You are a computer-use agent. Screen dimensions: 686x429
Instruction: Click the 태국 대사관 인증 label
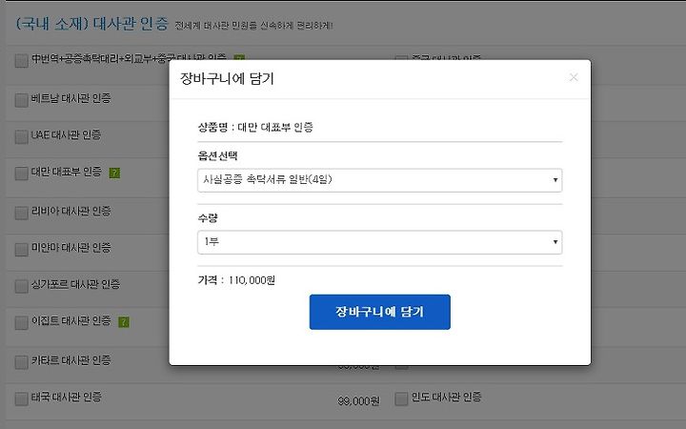click(x=67, y=397)
